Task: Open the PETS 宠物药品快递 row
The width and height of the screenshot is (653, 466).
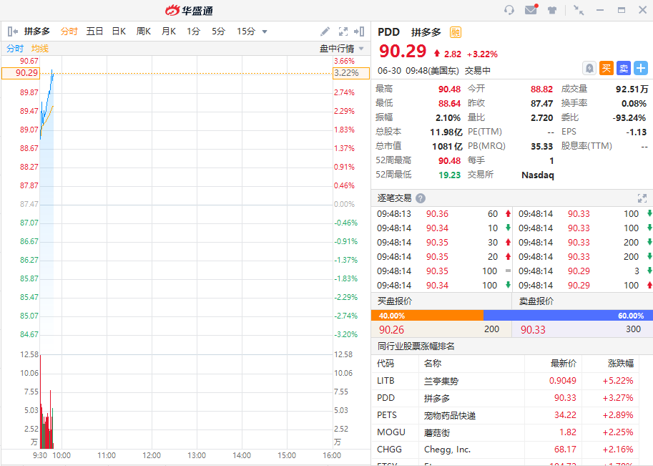Action: coord(505,415)
